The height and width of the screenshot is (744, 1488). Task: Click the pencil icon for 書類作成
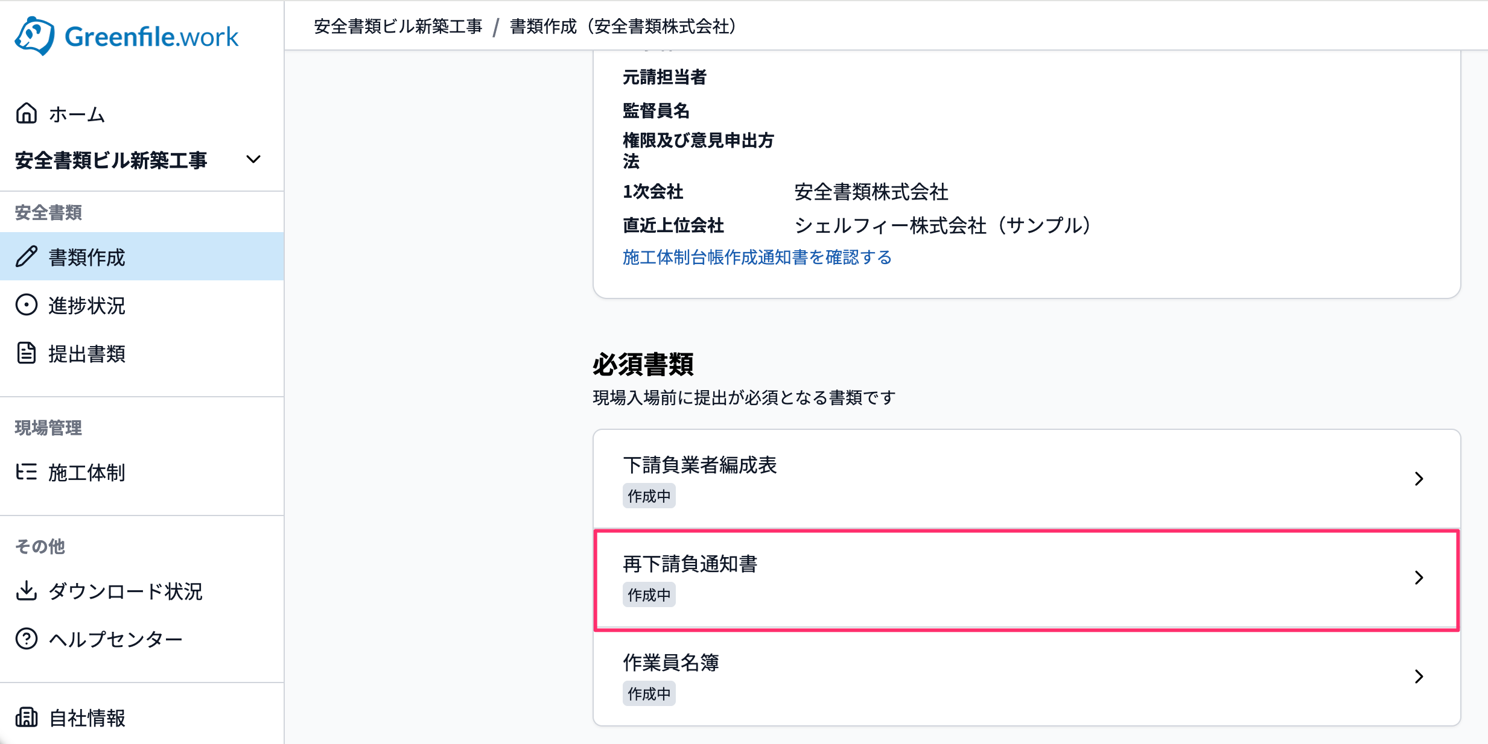coord(27,257)
